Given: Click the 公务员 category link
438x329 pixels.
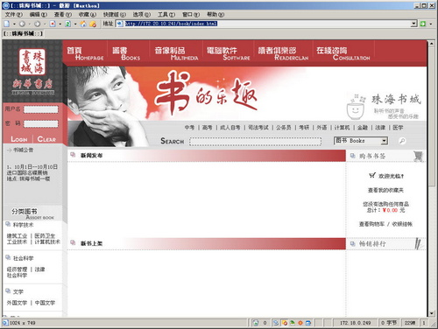Looking at the screenshot, I should click(284, 128).
